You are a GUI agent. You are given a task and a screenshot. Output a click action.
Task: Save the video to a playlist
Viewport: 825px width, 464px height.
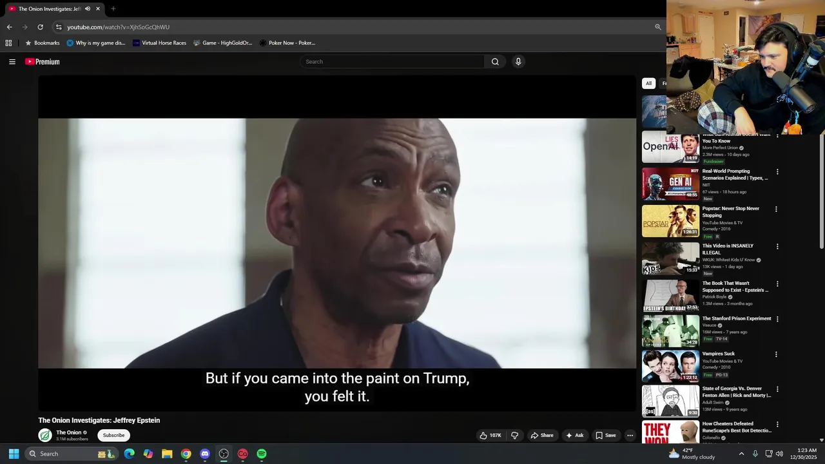pos(606,436)
